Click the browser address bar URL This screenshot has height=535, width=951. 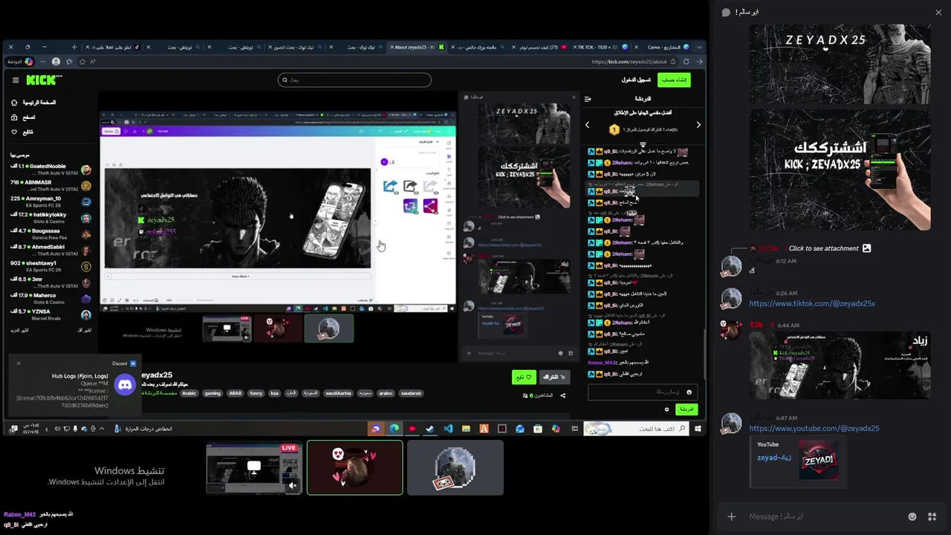[x=629, y=62]
